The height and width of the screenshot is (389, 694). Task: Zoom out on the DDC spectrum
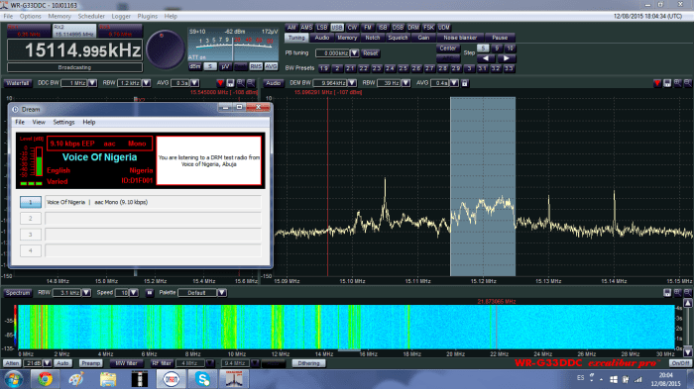(251, 83)
